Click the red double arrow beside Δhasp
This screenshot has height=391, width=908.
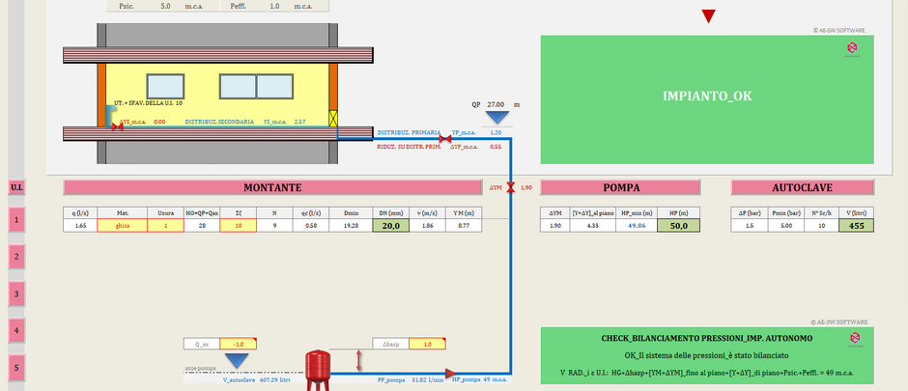click(360, 361)
